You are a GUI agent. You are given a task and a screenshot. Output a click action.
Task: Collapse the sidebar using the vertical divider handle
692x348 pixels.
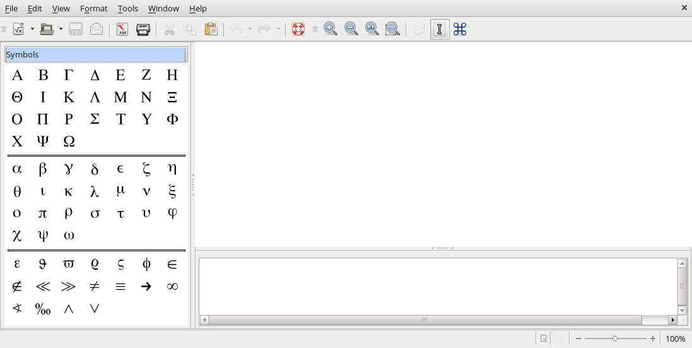(x=193, y=184)
